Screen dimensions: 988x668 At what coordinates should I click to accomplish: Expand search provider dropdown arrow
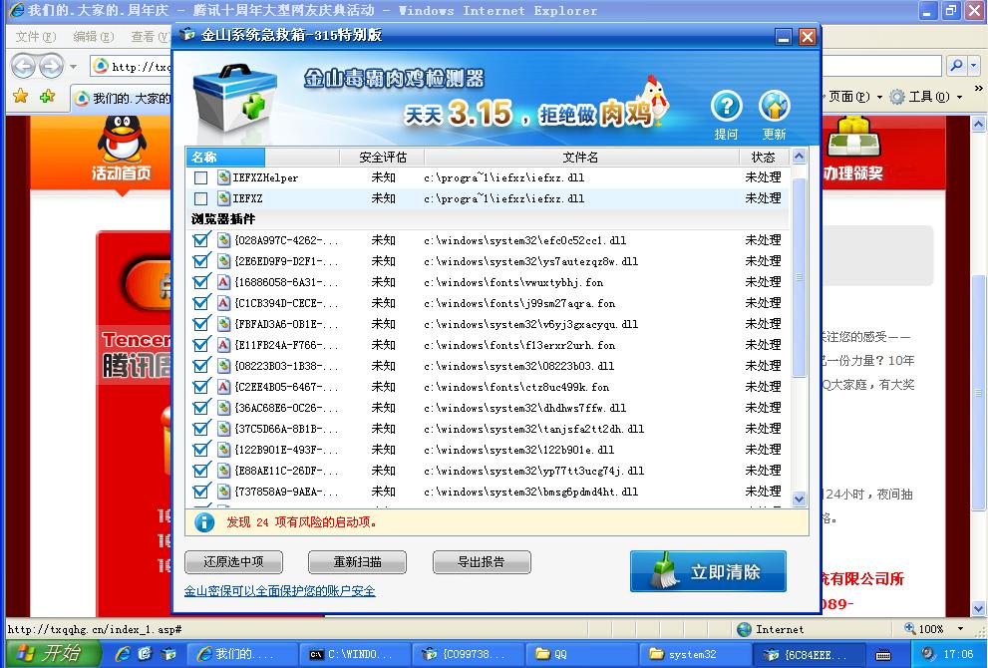[x=974, y=65]
